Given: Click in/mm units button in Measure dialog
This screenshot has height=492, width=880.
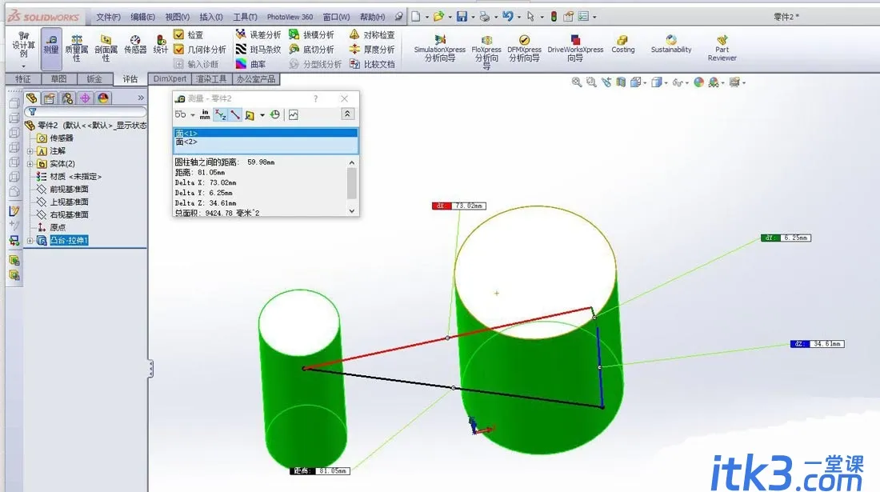Looking at the screenshot, I should pos(205,114).
